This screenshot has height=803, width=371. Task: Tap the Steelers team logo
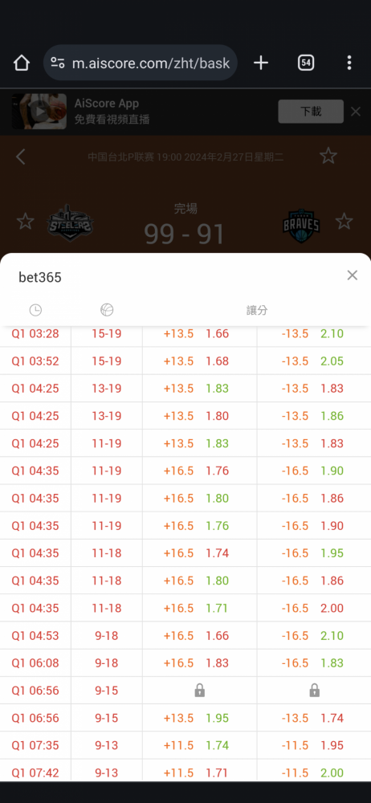tap(70, 224)
